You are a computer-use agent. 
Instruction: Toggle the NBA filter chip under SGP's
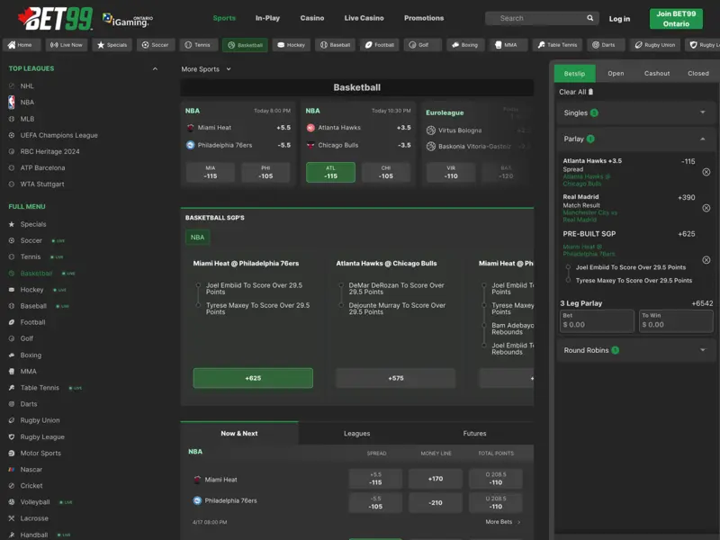198,238
